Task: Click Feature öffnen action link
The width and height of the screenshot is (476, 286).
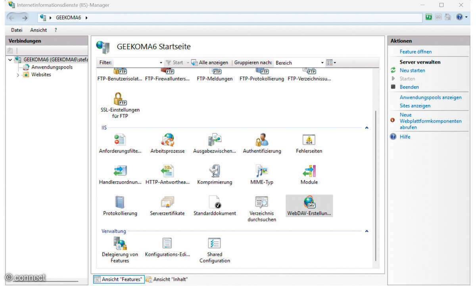Action: [x=416, y=52]
